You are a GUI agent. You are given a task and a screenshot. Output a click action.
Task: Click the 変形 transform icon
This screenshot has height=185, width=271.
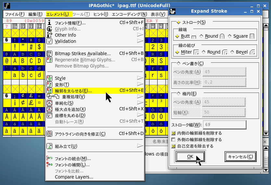tap(49, 84)
